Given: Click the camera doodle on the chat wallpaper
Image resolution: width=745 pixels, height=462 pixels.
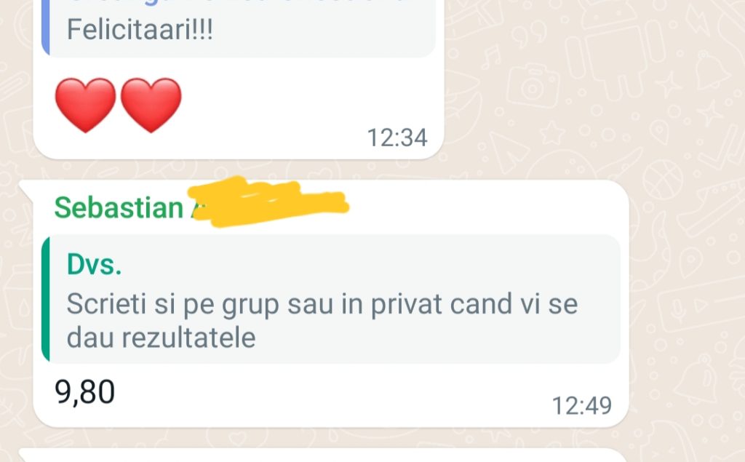Looking at the screenshot, I should click(x=533, y=87).
